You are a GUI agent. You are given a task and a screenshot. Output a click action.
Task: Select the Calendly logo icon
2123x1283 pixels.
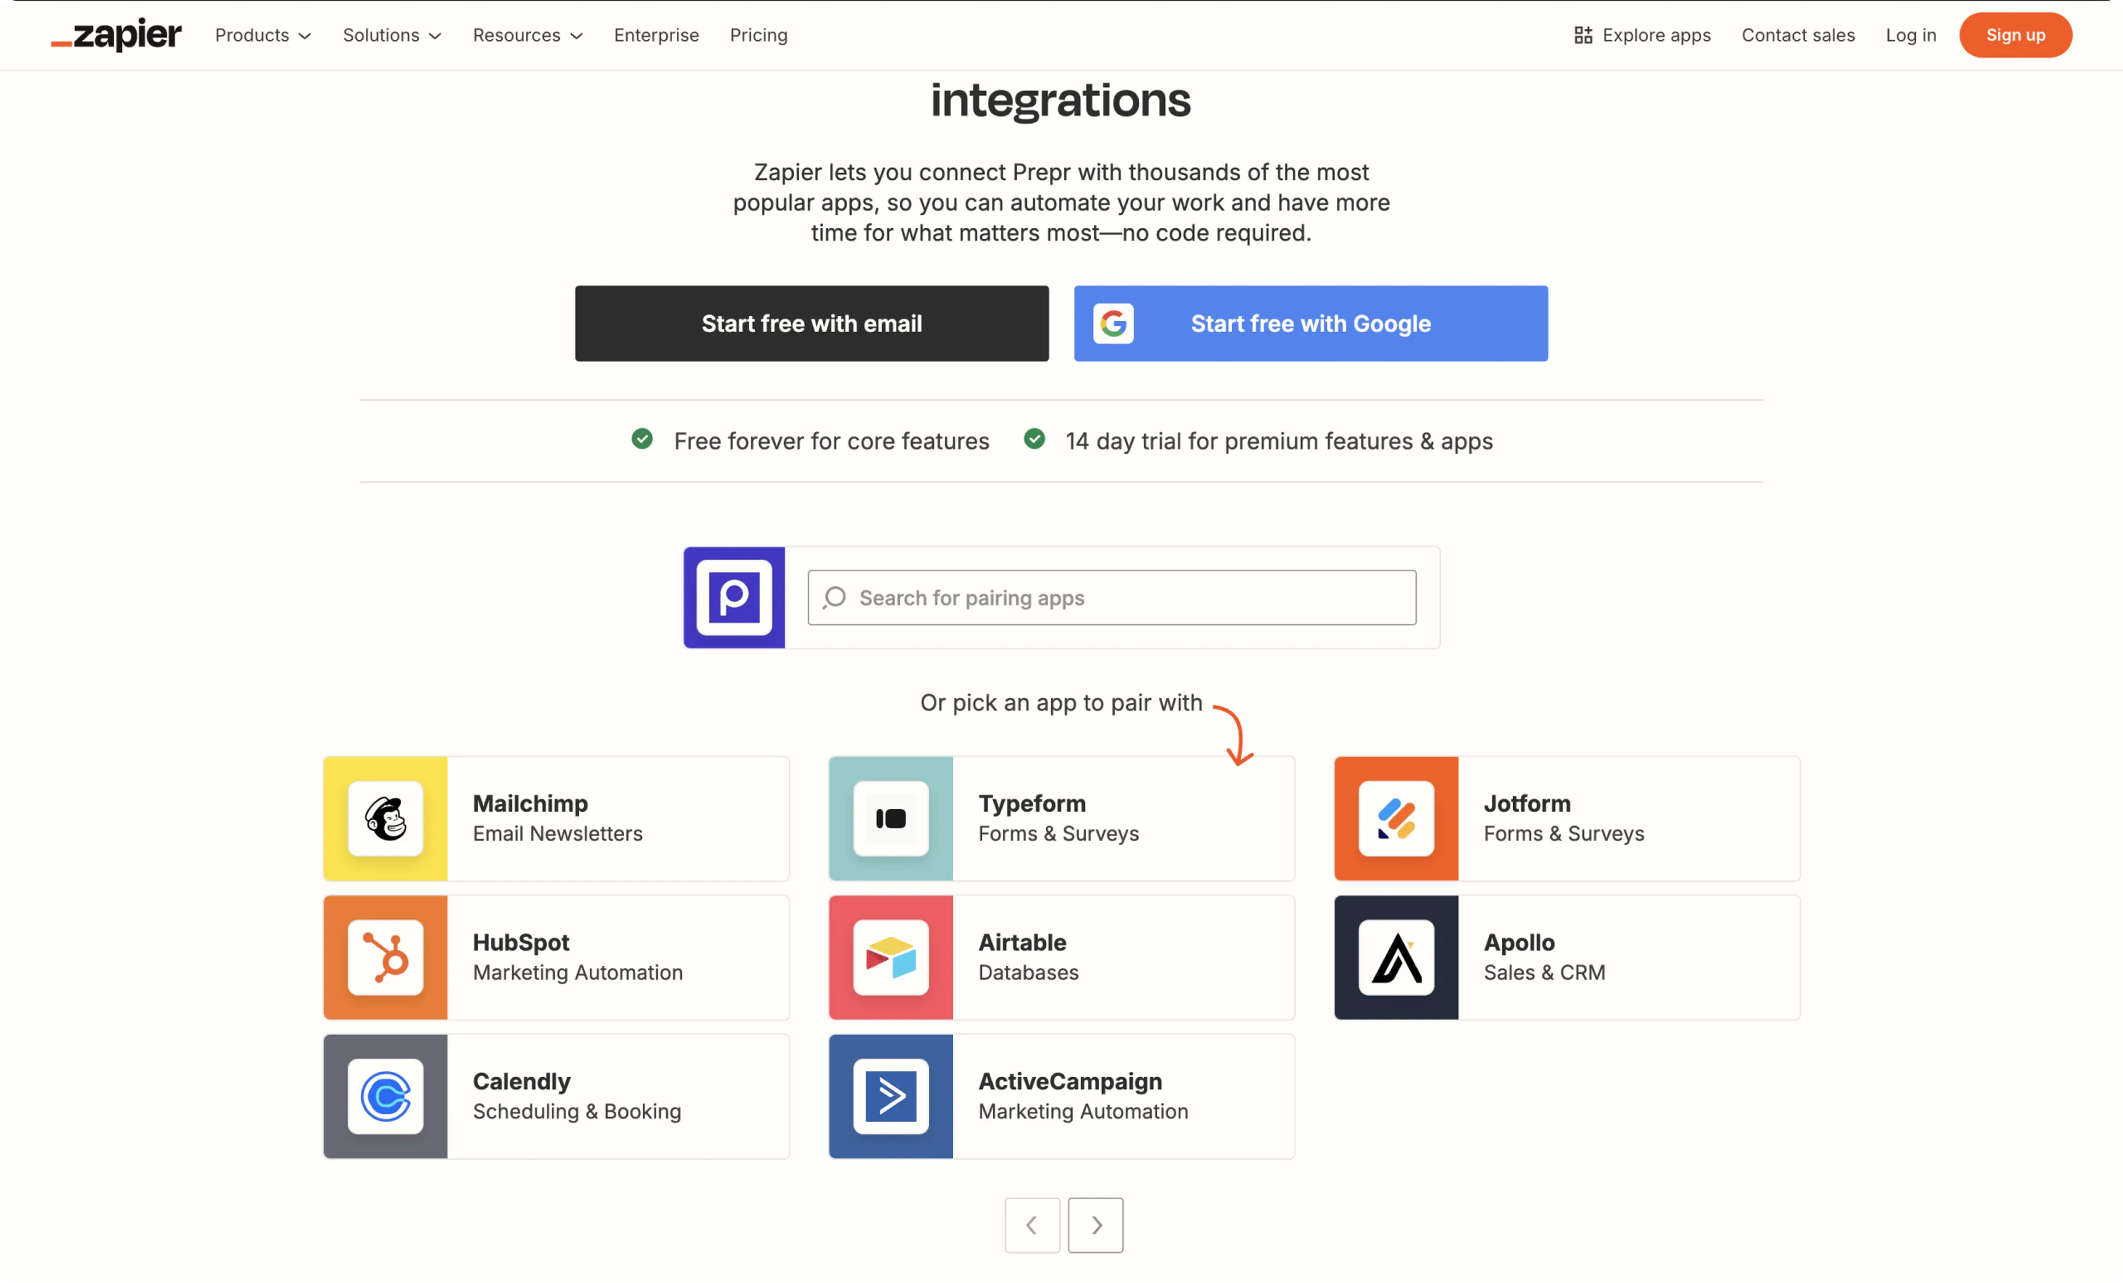[385, 1096]
